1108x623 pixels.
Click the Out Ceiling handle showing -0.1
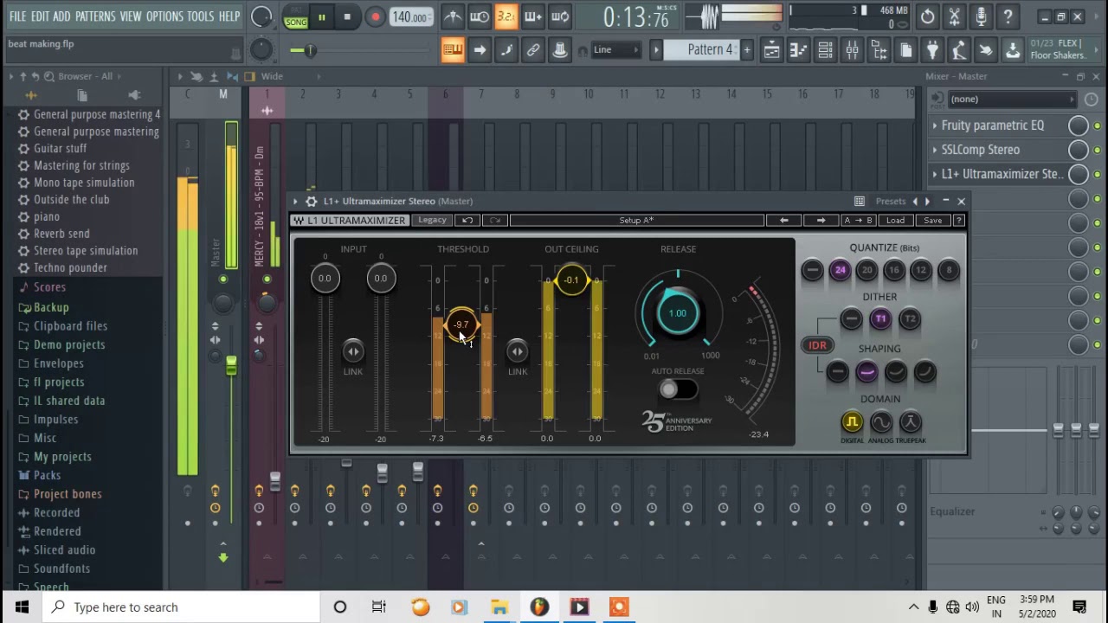pos(571,280)
